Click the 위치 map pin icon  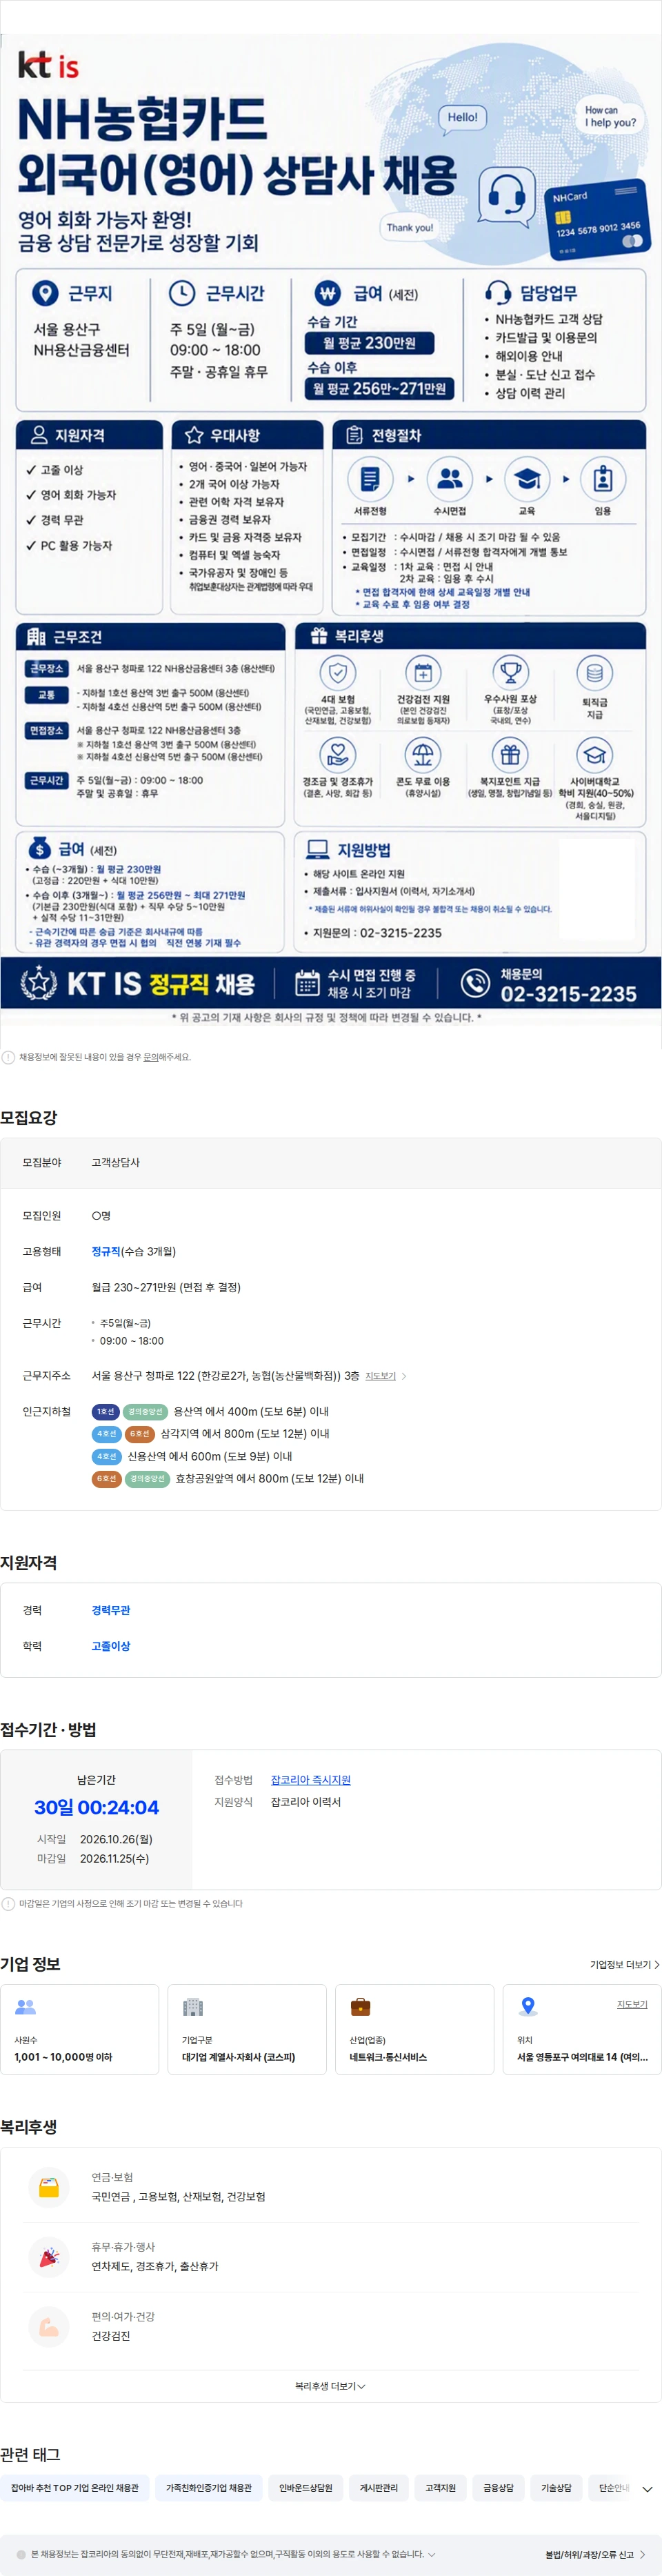point(528,2006)
